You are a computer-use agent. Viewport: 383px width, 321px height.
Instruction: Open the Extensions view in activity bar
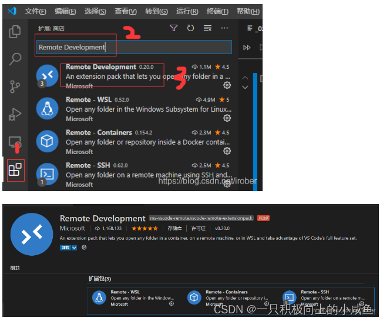(15, 170)
